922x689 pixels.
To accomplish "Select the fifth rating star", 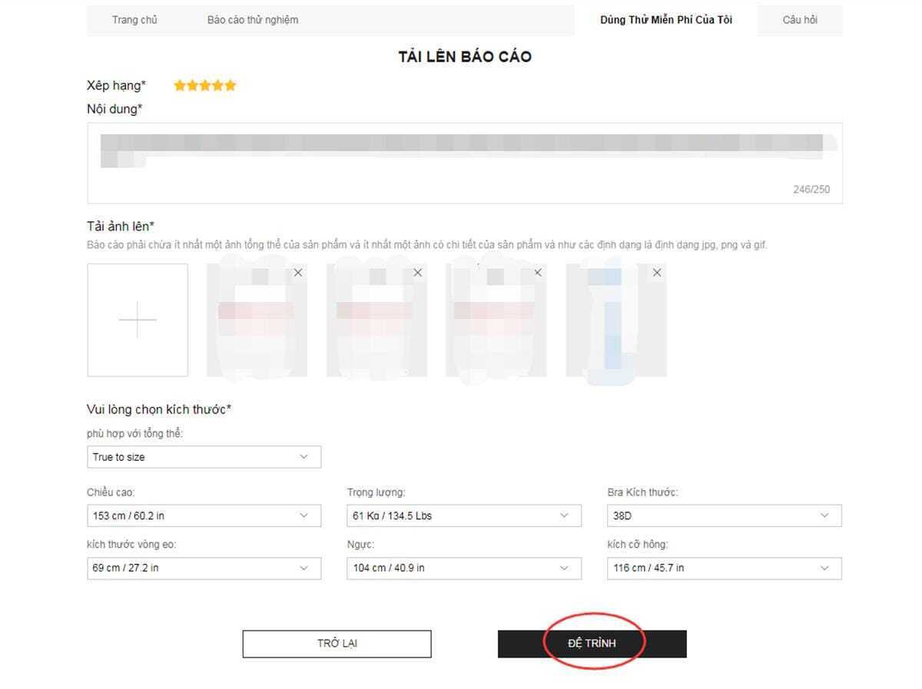I will [230, 86].
